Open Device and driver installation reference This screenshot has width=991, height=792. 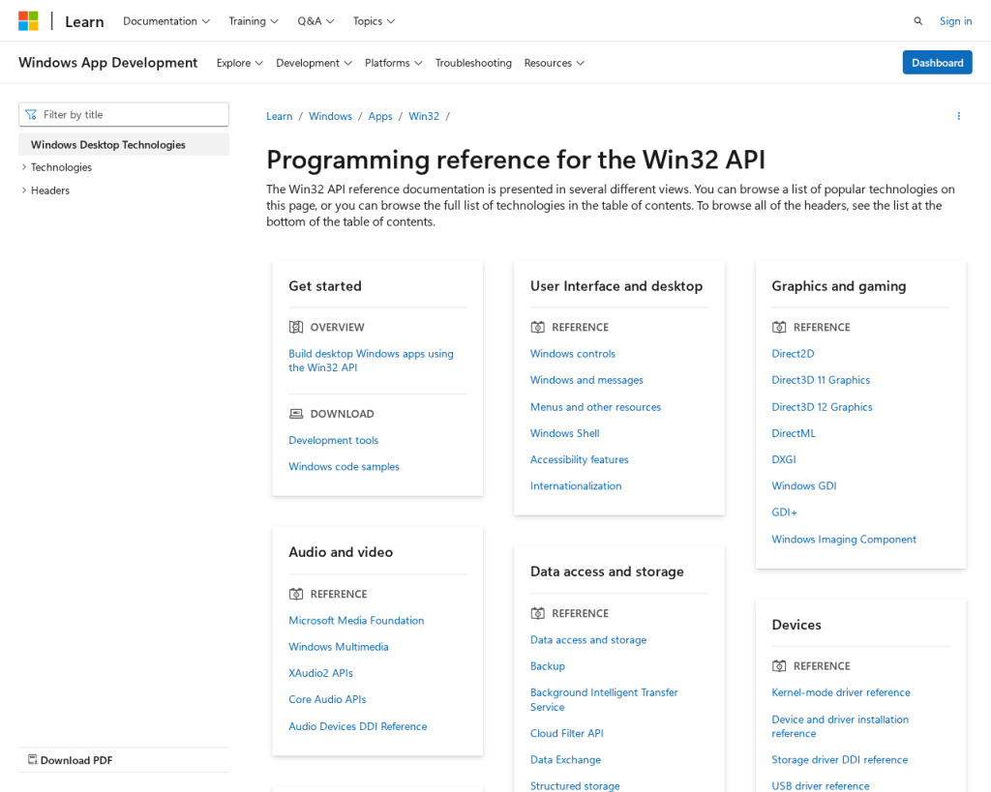point(840,726)
